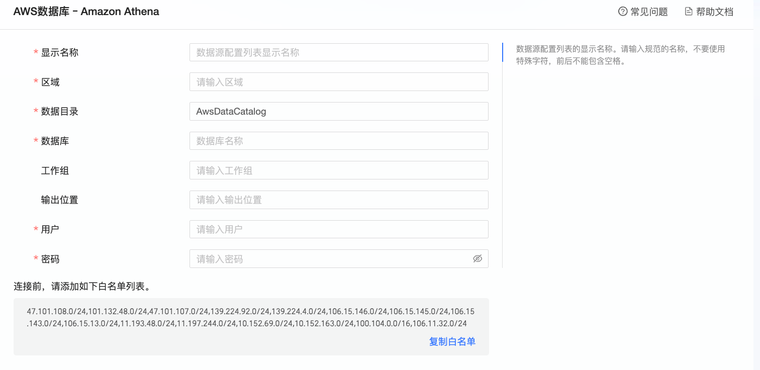Screen dimensions: 760x370
Task: Click the 输出位置 field label
Action: click(x=59, y=200)
